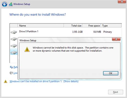Click the Drive 0 Partition 1 disk icon
This screenshot has width=127, height=98.
click(14, 32)
